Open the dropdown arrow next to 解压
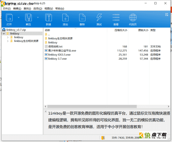 click(38, 17)
